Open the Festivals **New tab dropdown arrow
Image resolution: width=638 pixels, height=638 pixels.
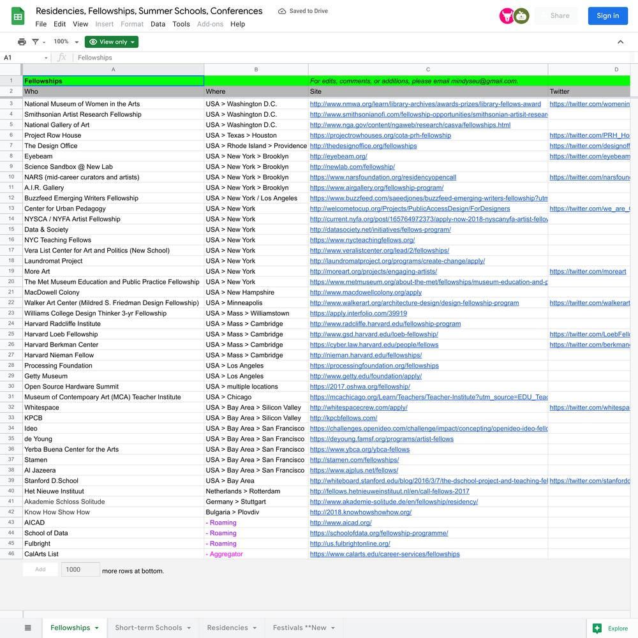[x=333, y=628]
